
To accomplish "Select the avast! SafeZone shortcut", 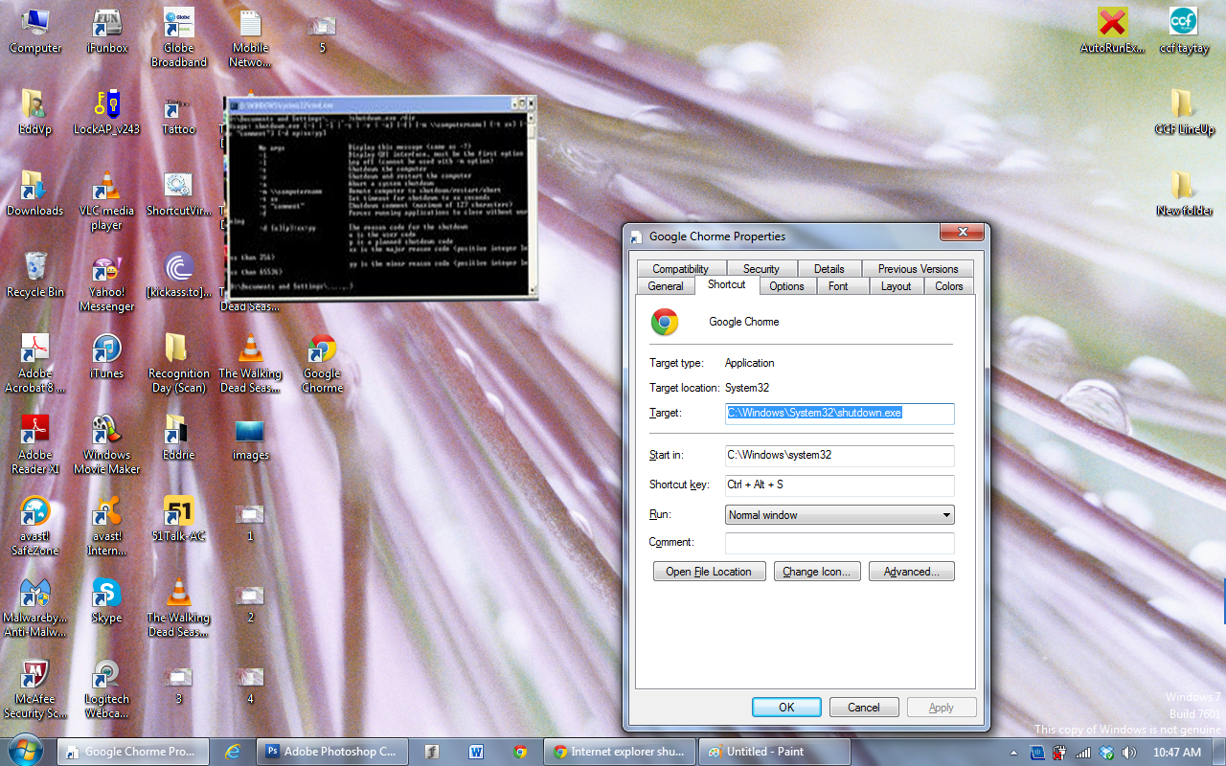I will click(x=35, y=526).
